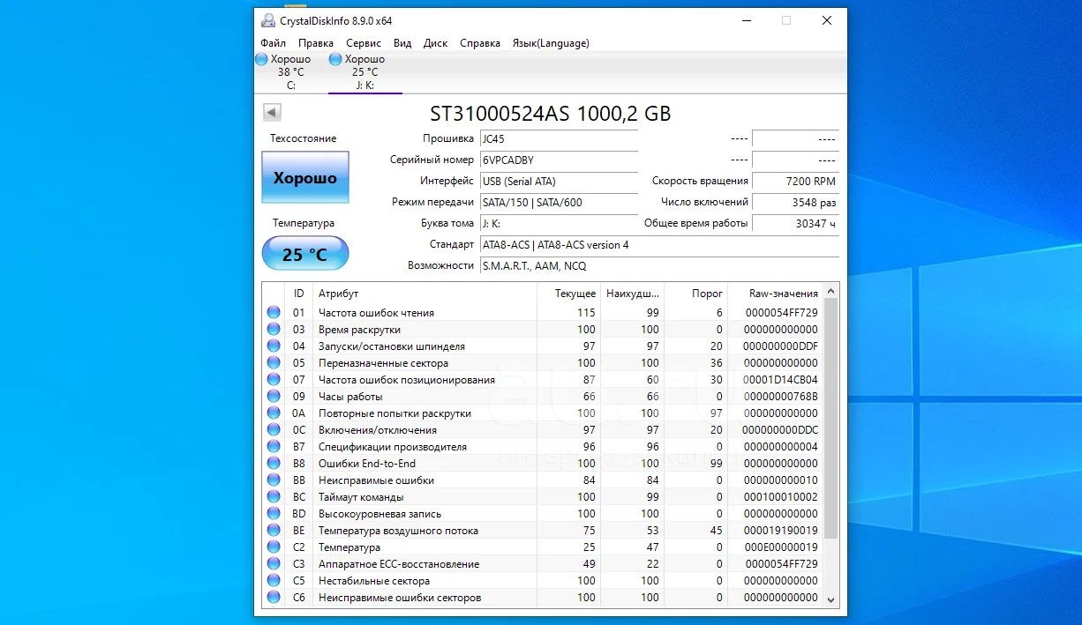The width and height of the screenshot is (1082, 625).
Task: Click status orb for attribute 01 read error rate
Action: point(274,313)
